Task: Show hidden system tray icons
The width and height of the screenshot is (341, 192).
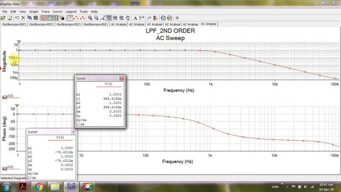Action: pyautogui.click(x=287, y=187)
